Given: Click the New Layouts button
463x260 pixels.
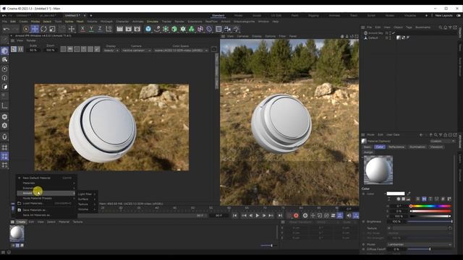Looking at the screenshot, I should [443, 15].
